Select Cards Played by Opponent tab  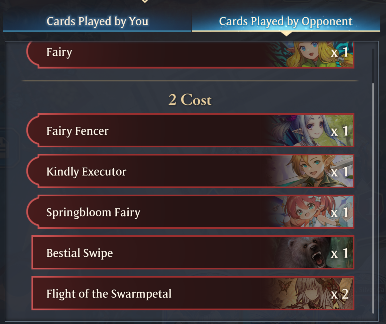coord(286,21)
